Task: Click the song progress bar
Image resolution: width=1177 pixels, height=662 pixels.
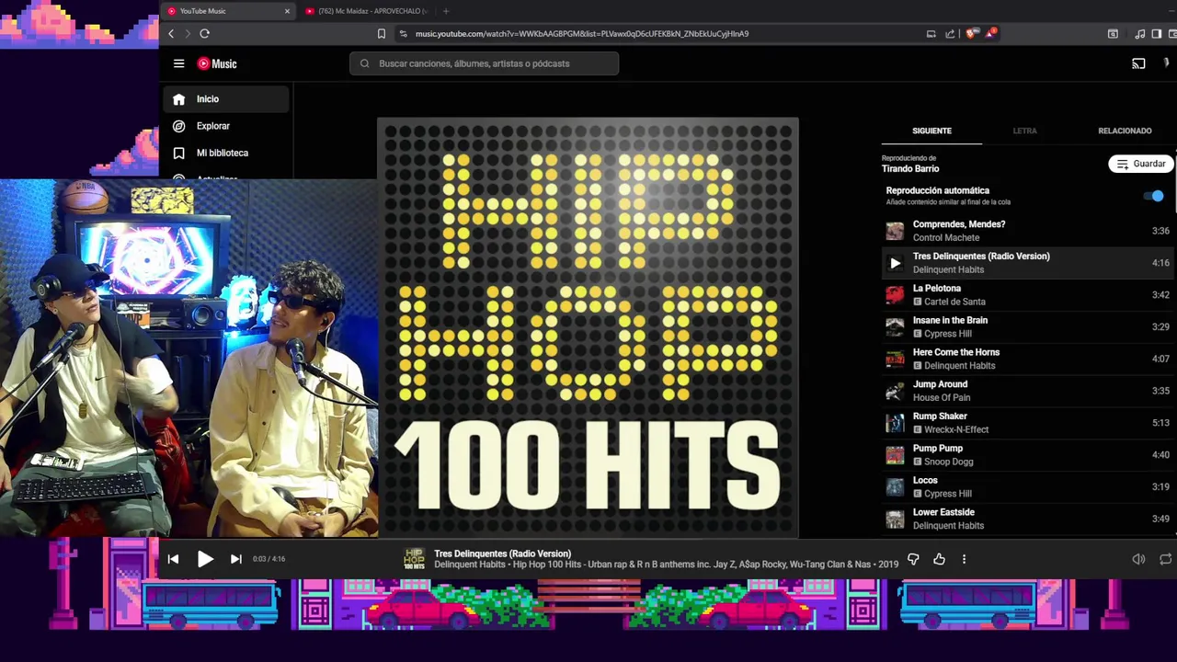Action: (x=668, y=540)
